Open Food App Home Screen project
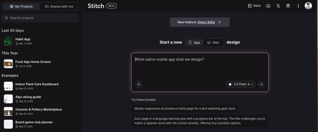 33,62
